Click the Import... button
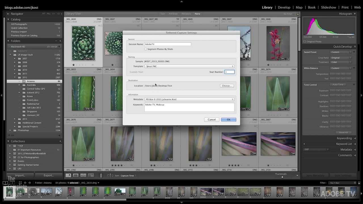Viewport: 363px width, 204px height. coord(20,175)
